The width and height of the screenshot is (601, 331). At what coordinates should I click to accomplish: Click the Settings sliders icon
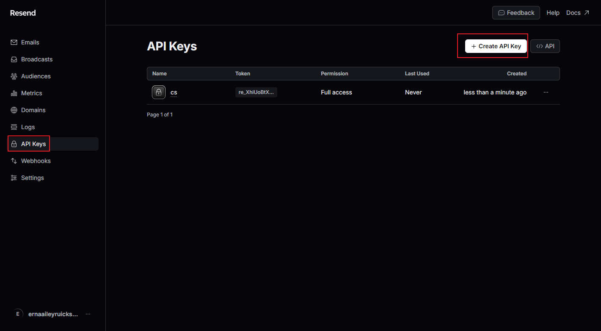tap(14, 178)
